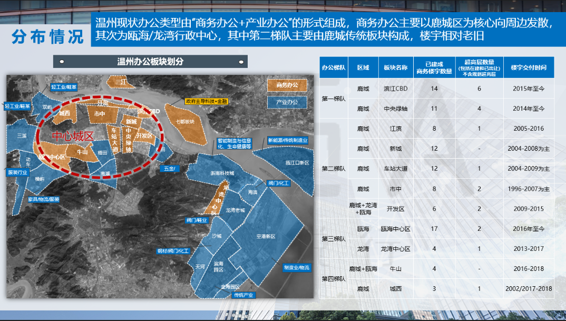Click '车站大道' in the table
This screenshot has width=566, height=321.
coord(396,169)
